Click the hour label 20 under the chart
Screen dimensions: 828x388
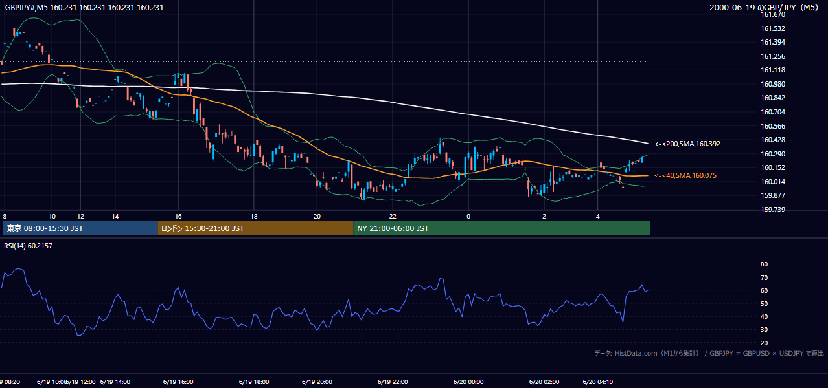click(317, 216)
